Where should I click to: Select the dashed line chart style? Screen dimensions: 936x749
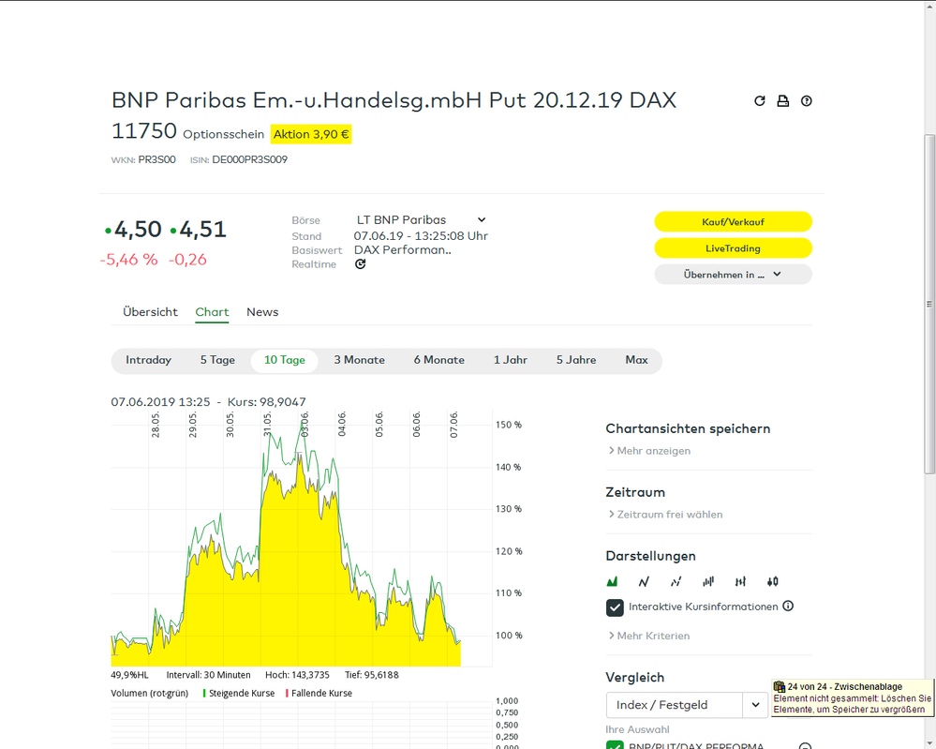[x=676, y=581]
